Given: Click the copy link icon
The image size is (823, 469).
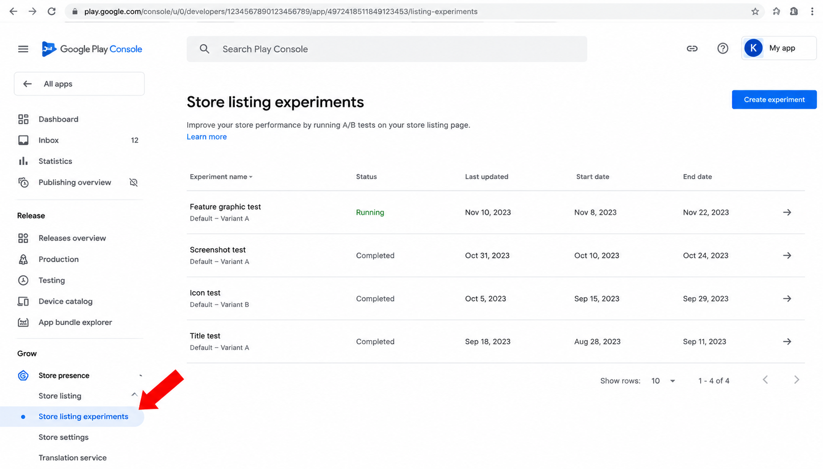Looking at the screenshot, I should 692,49.
